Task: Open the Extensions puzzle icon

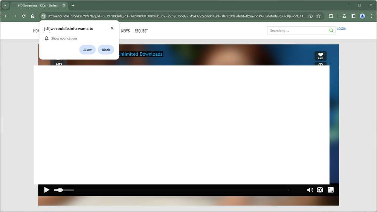Action: pos(331,16)
